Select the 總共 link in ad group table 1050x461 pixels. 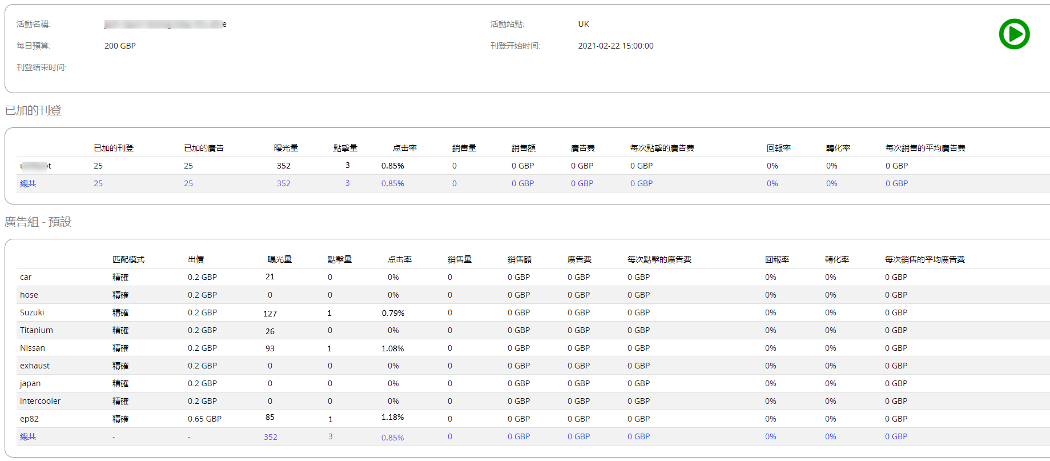(28, 436)
